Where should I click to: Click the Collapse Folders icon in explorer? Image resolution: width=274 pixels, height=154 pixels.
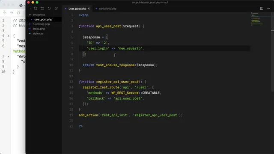(56, 9)
